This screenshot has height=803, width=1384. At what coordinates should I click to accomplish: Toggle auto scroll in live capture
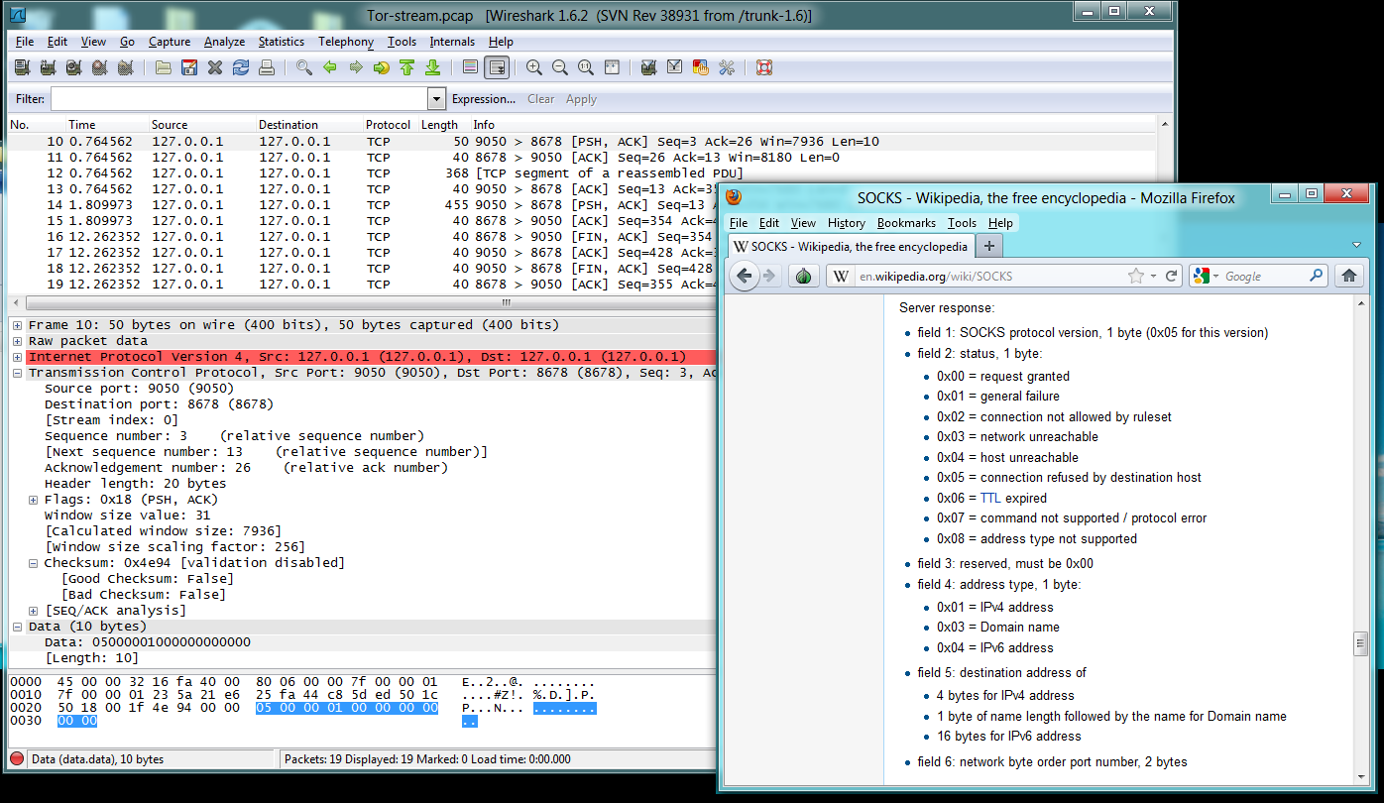click(497, 67)
